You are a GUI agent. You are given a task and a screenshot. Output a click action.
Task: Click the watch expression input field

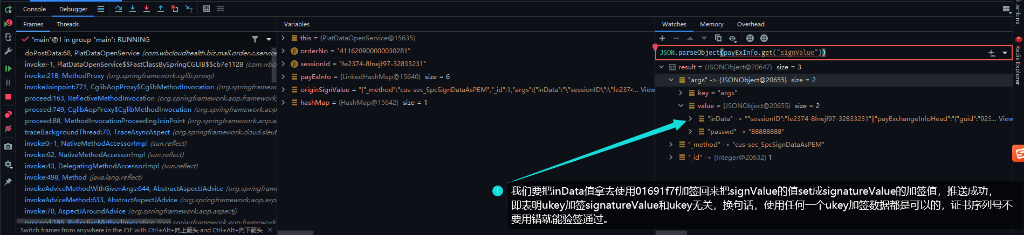(x=820, y=53)
